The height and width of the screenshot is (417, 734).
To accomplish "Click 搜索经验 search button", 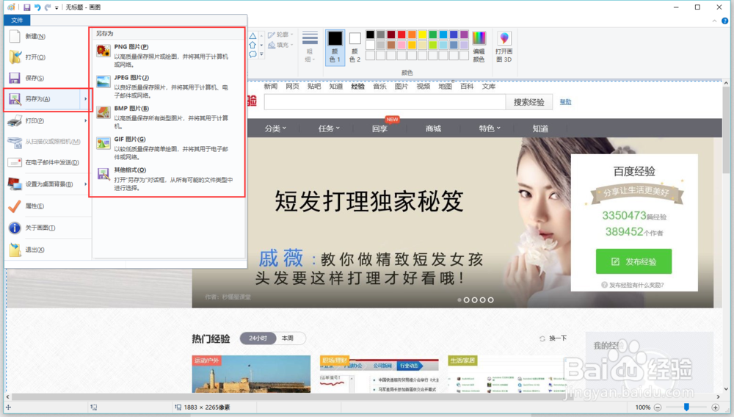I will tap(529, 102).
